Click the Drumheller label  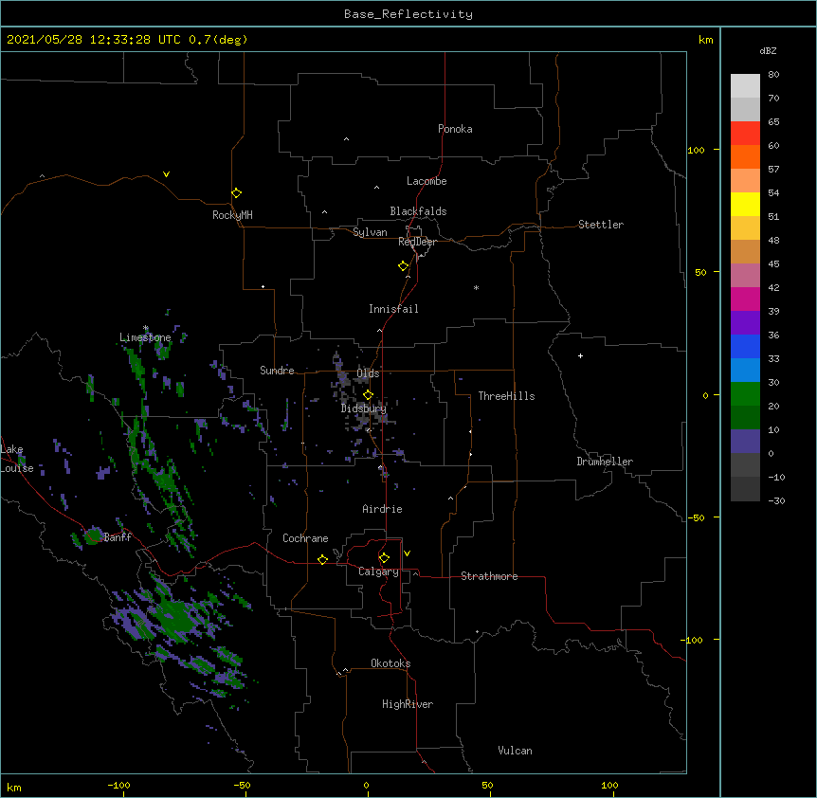pos(605,462)
